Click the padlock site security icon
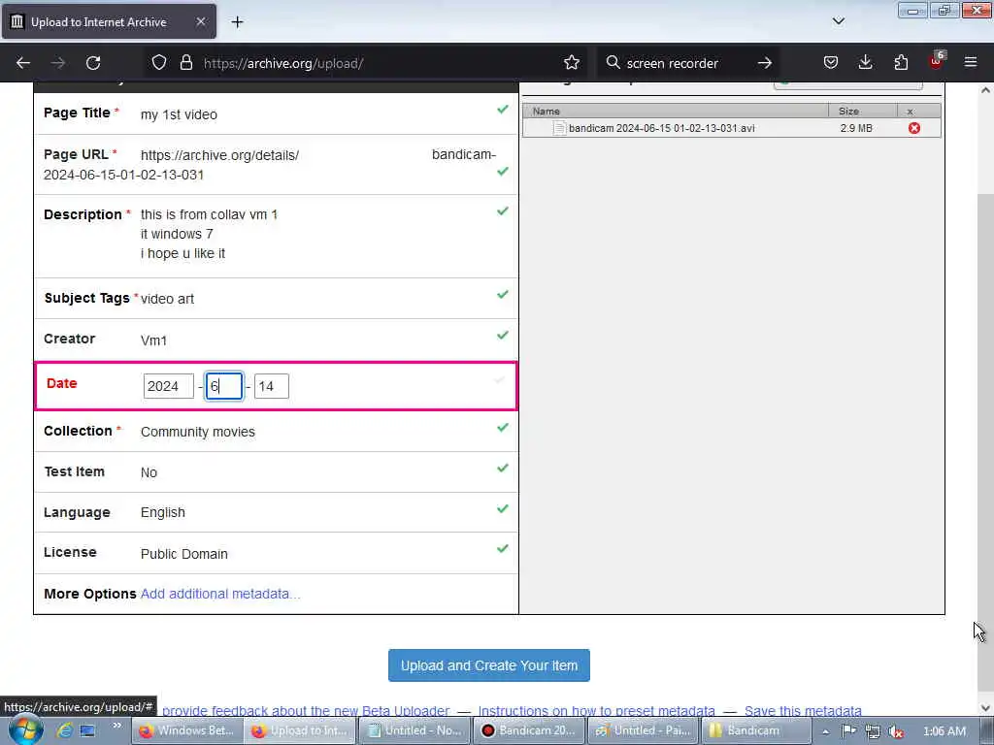The image size is (994, 745). [185, 63]
